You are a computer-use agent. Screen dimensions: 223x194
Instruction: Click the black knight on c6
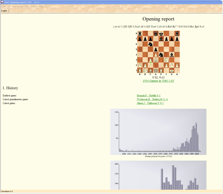[x=150, y=44]
